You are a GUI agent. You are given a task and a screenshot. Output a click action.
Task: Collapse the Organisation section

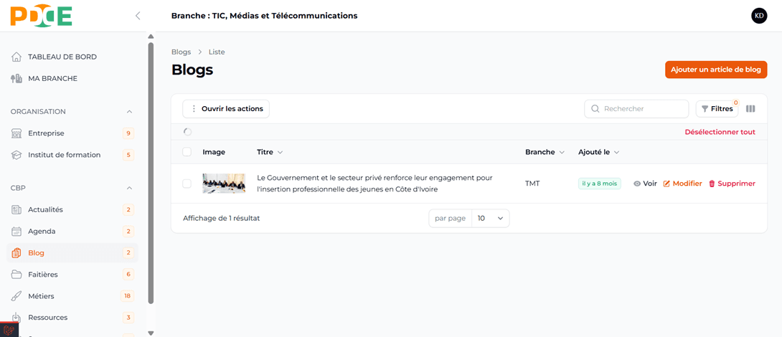[129, 112]
